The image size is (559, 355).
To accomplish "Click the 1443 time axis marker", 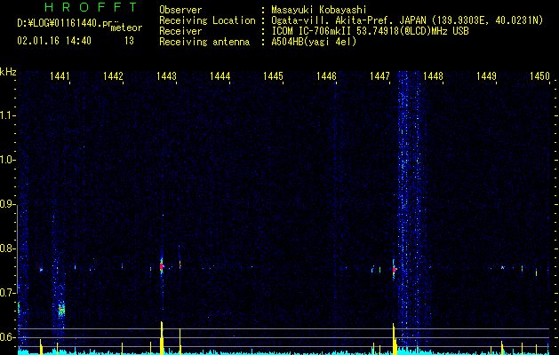I will point(166,76).
